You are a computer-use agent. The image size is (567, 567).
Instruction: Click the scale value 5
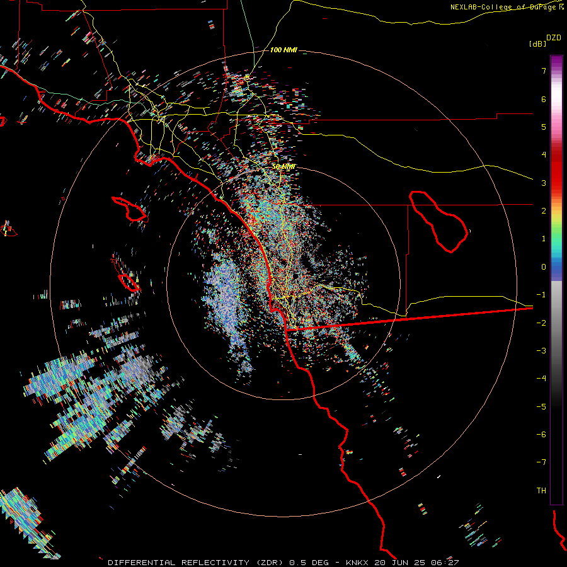[x=544, y=127]
